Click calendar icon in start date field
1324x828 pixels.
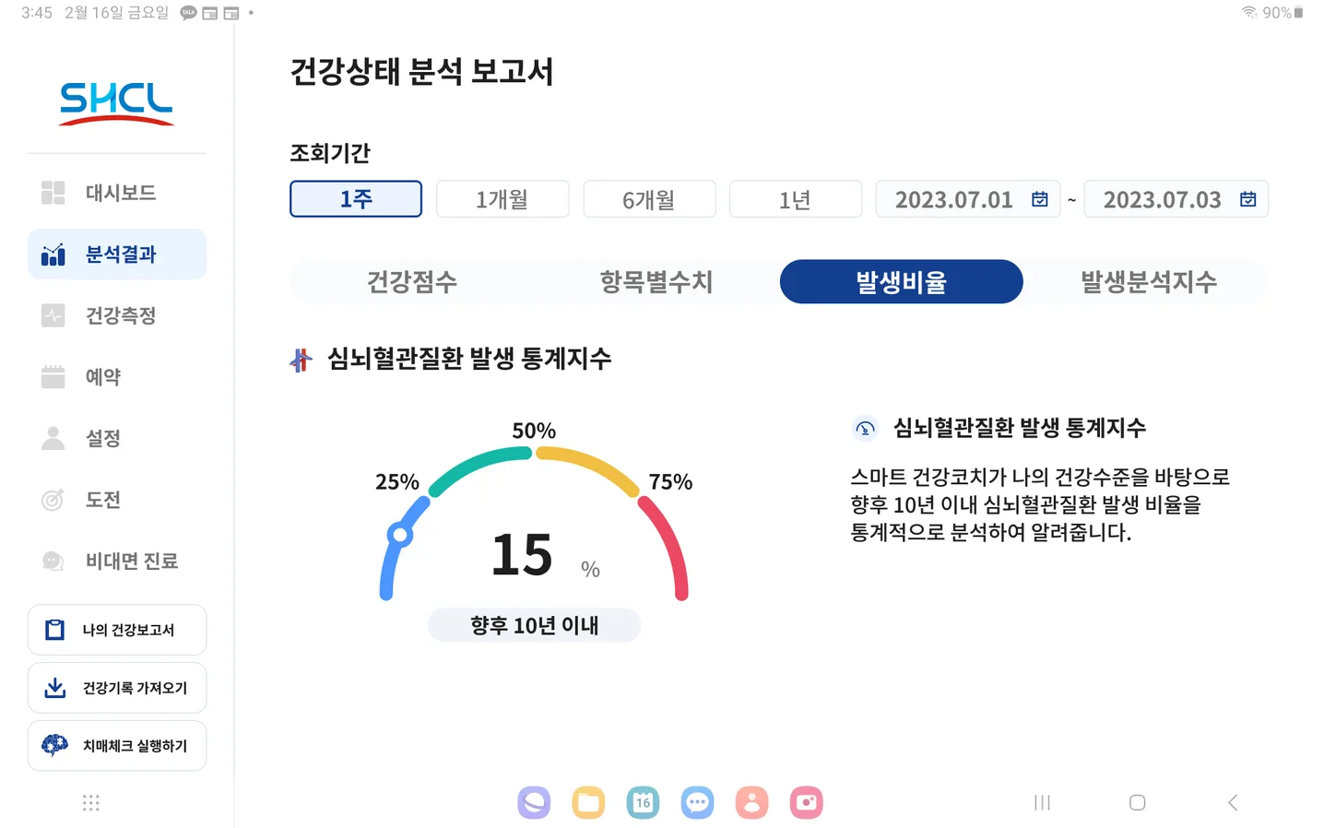point(1040,199)
